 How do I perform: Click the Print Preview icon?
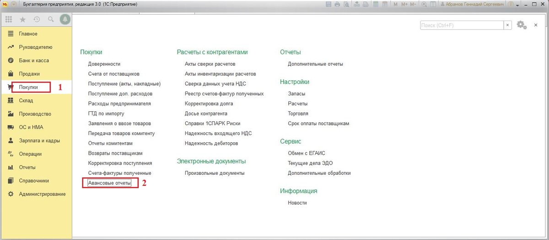click(346, 4)
